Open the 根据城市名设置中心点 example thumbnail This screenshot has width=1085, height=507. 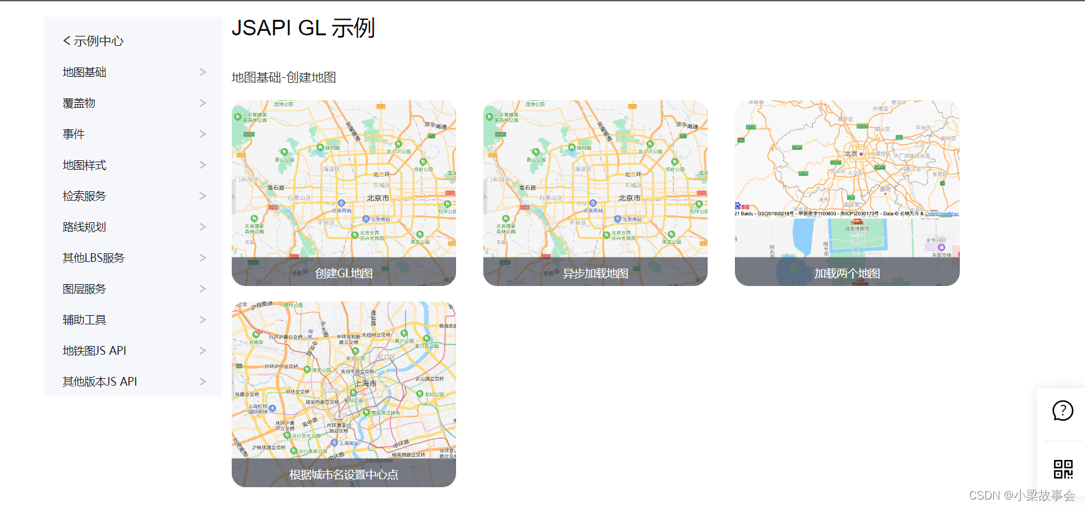[x=344, y=394]
